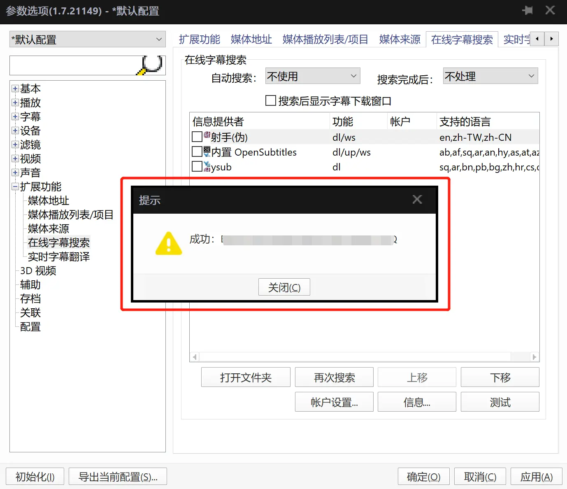567x489 pixels.
Task: Expand the 设备 tree node
Action: tap(15, 130)
